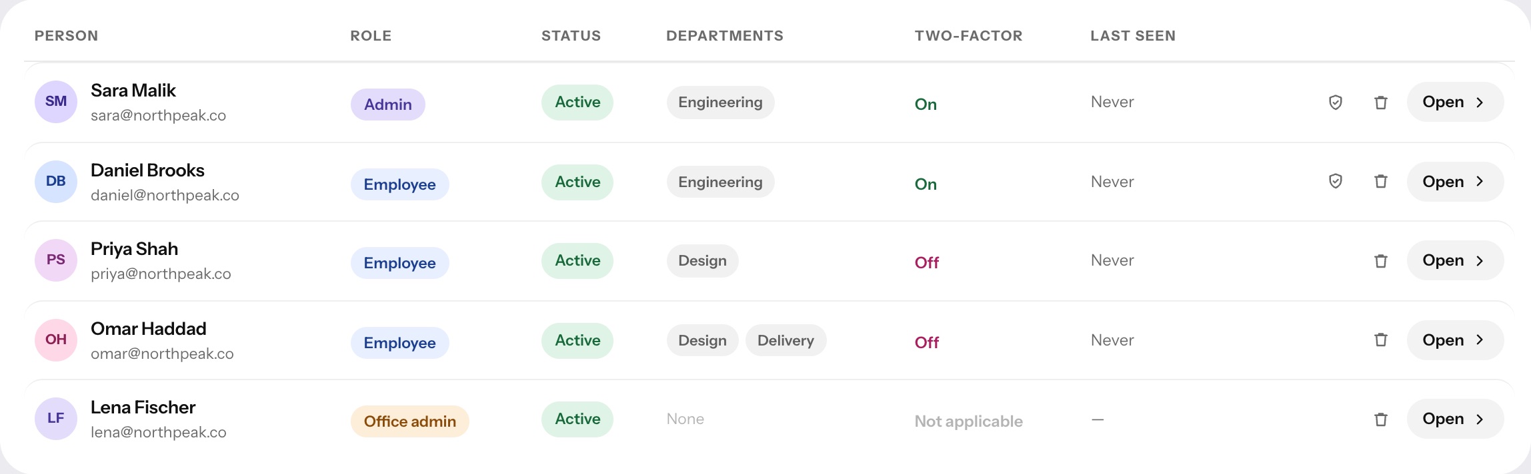
Task: Open Sara Malik's profile
Action: pyautogui.click(x=1455, y=102)
